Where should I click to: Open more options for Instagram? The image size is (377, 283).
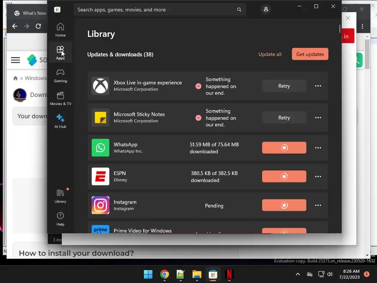click(318, 205)
